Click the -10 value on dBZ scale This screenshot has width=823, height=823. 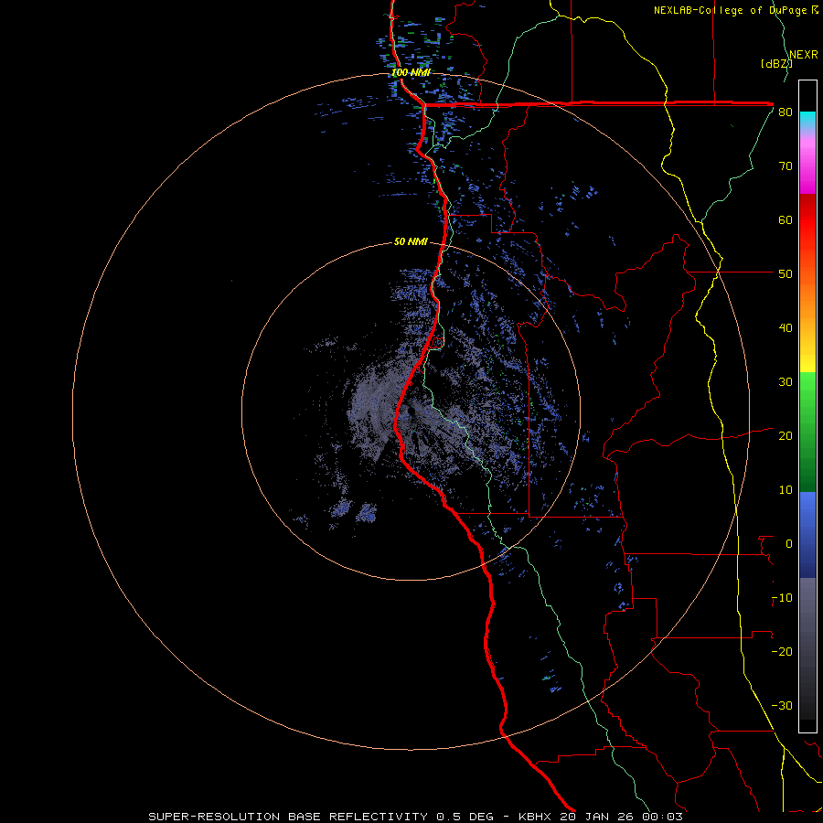click(782, 598)
